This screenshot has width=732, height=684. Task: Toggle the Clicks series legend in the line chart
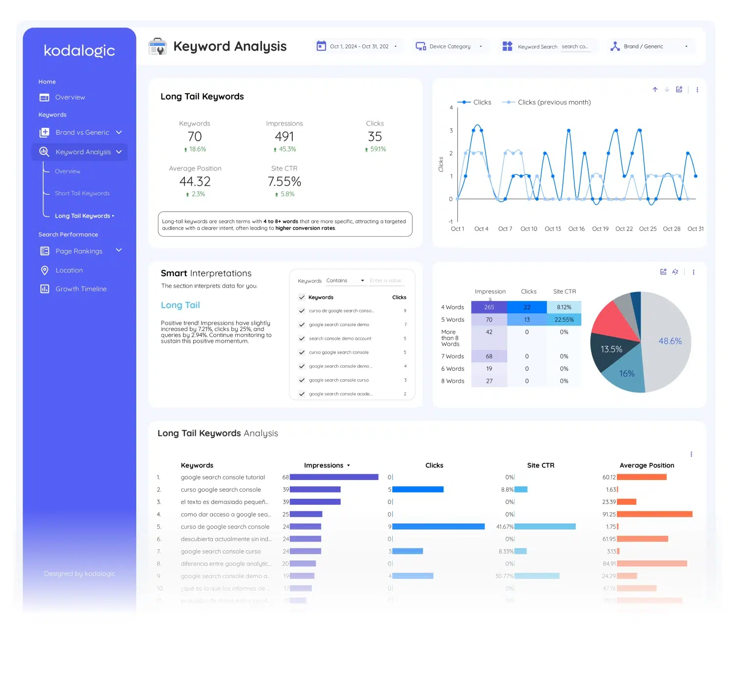point(474,102)
